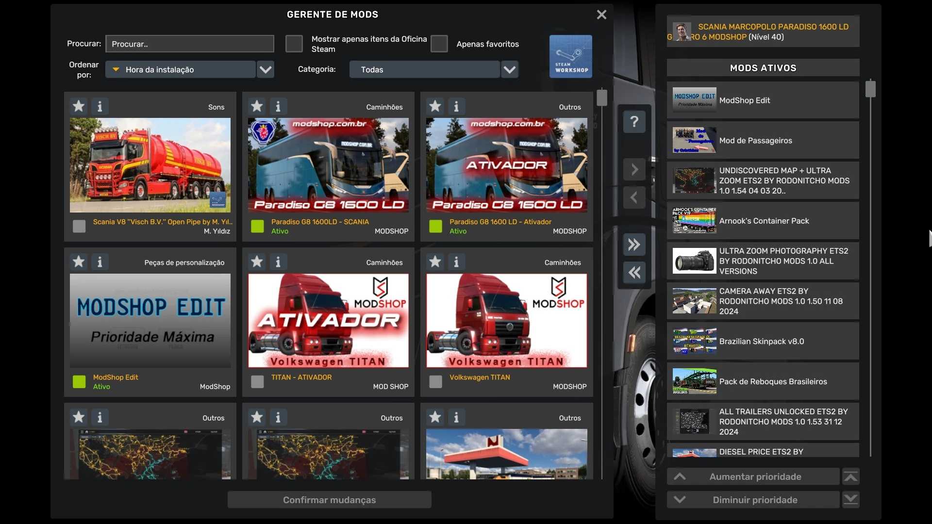
Task: Enable show only Steam Workshop items checkbox
Action: pos(294,44)
